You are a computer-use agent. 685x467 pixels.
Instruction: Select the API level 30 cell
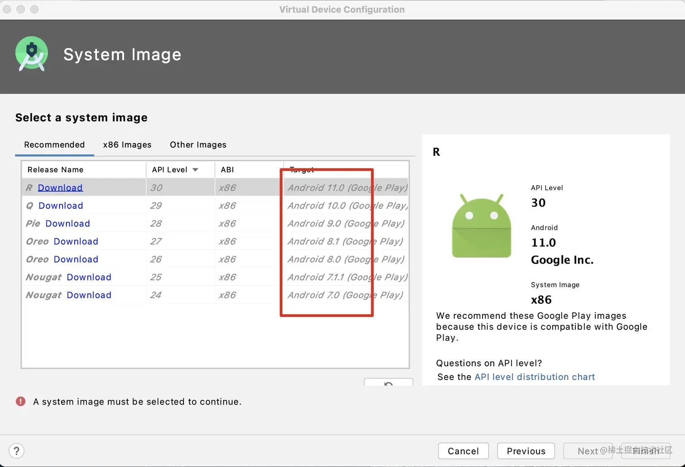point(180,188)
